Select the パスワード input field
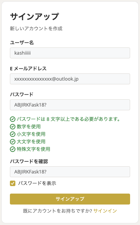Screen dimensions: 140x225 pyautogui.click(x=70, y=105)
